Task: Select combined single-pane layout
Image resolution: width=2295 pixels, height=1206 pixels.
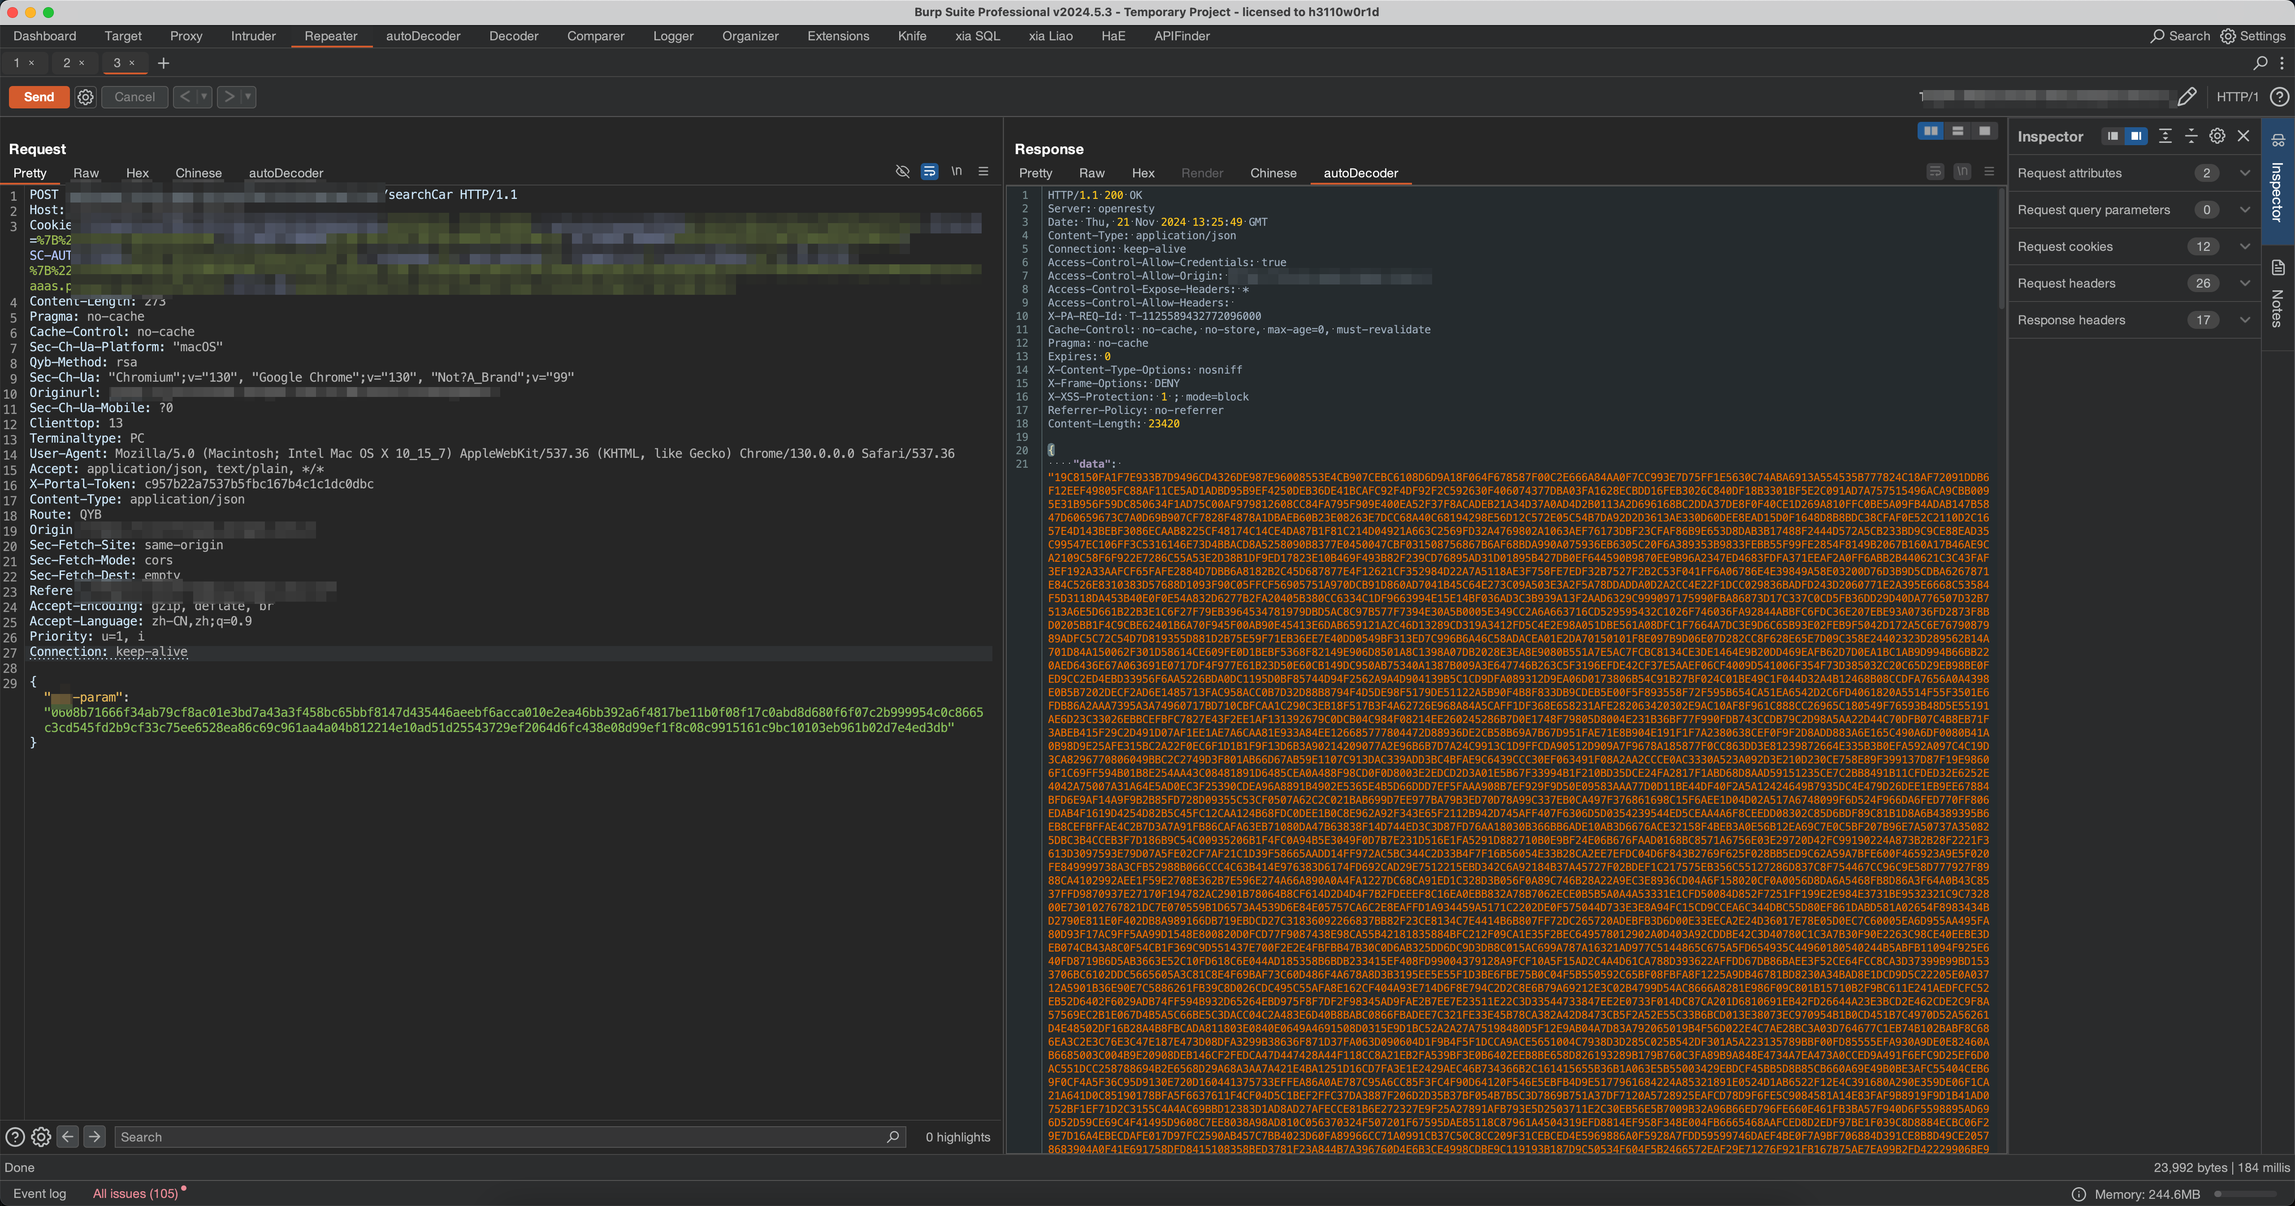Action: (x=1984, y=131)
